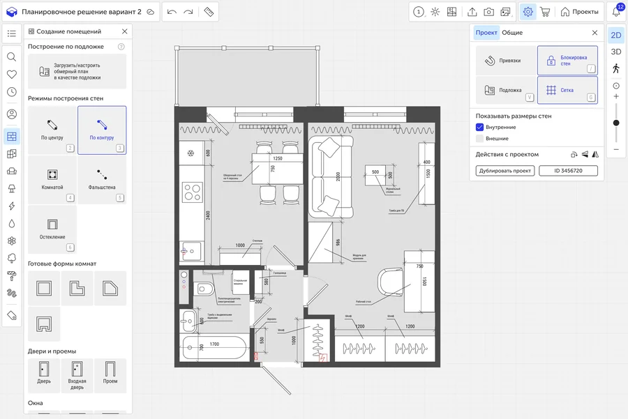Switch to the Общие tab
The width and height of the screenshot is (628, 419).
pos(512,33)
